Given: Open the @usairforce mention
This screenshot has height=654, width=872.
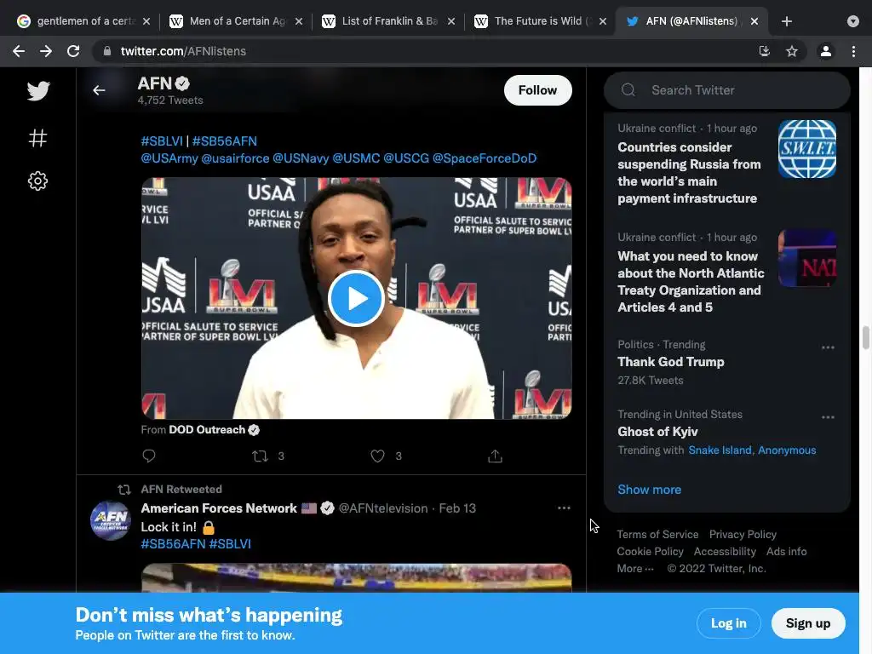Looking at the screenshot, I should [x=235, y=158].
